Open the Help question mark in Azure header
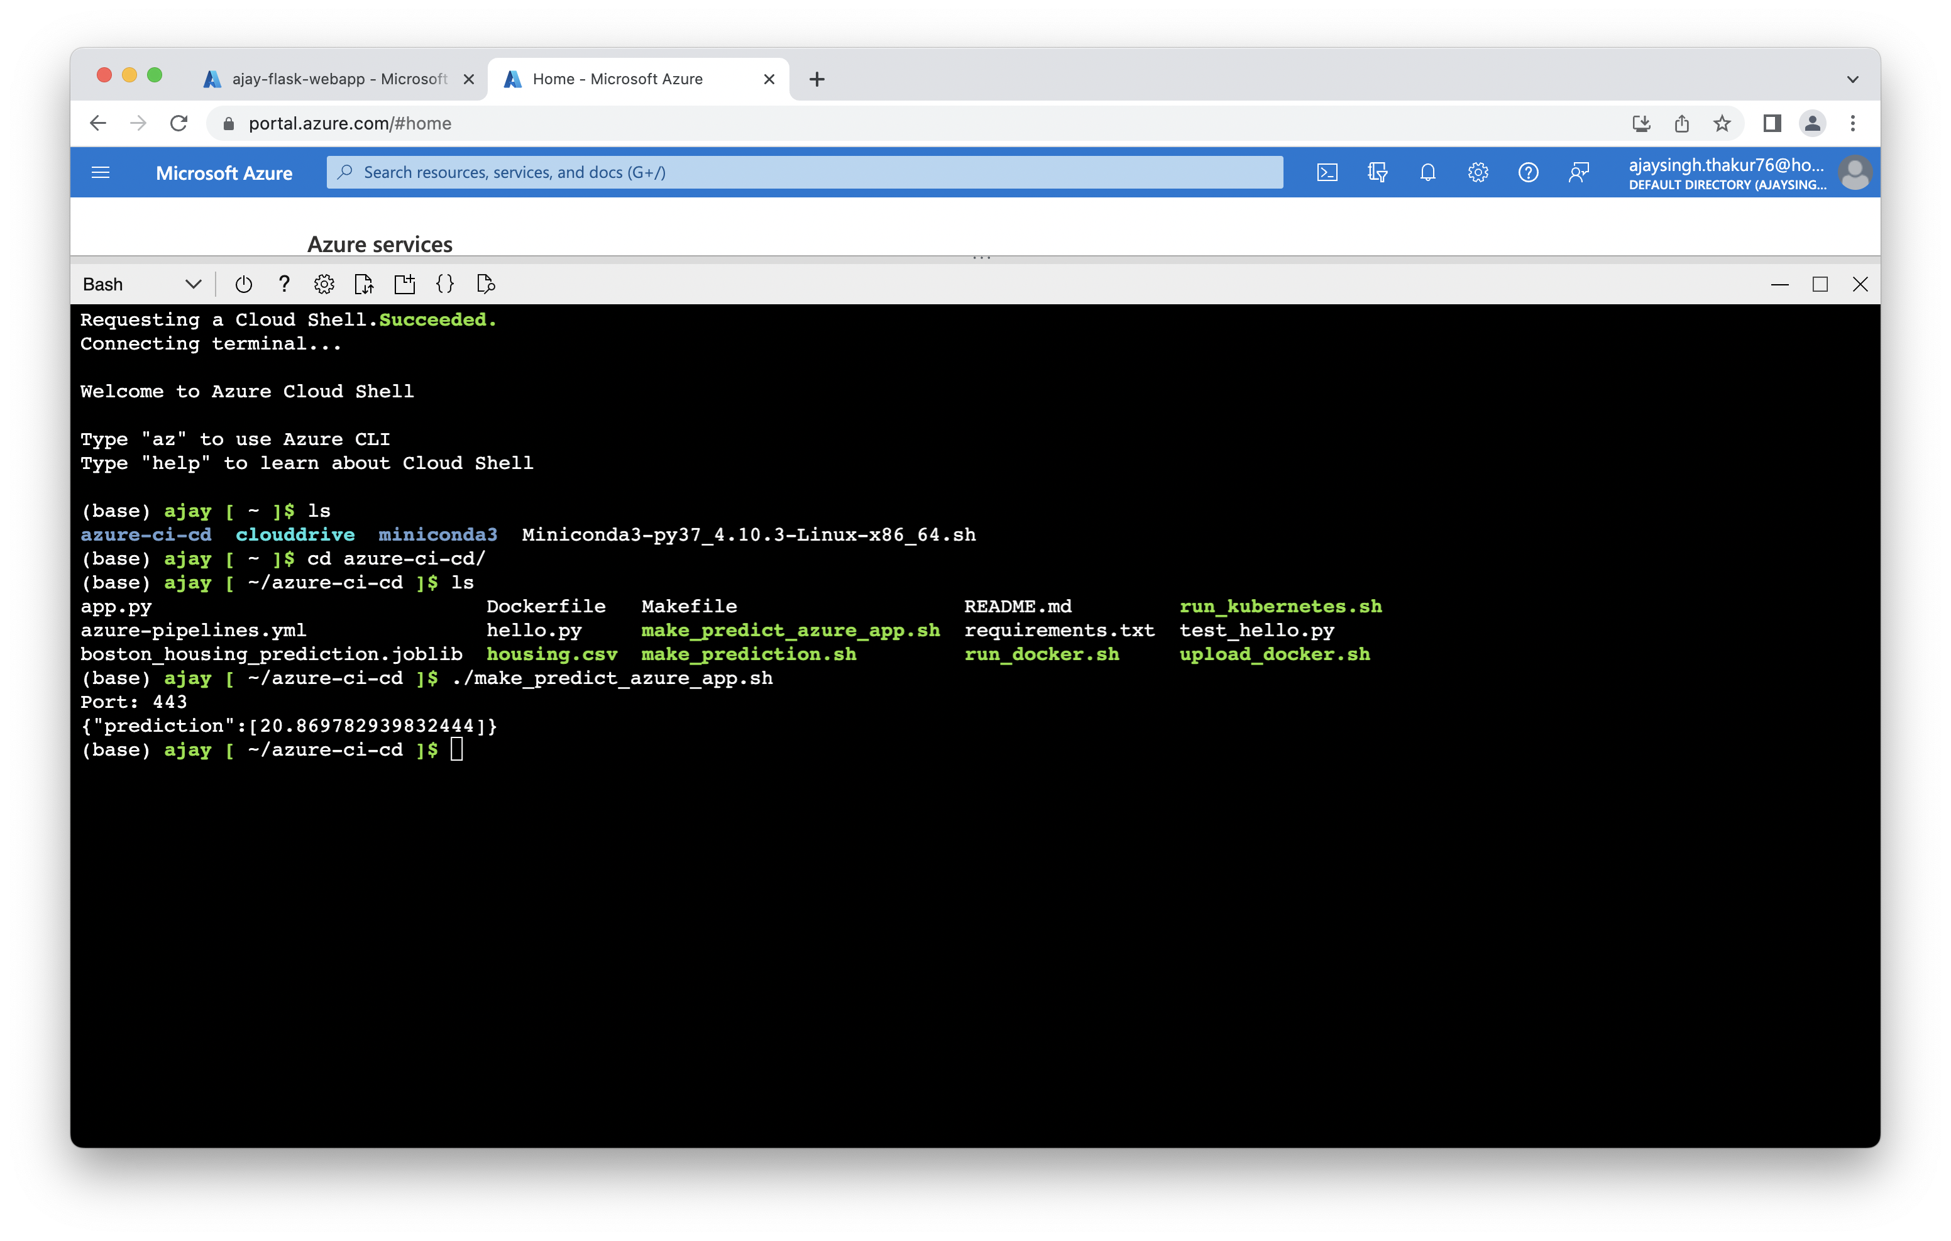Screen dimensions: 1951x1241 tap(1528, 173)
